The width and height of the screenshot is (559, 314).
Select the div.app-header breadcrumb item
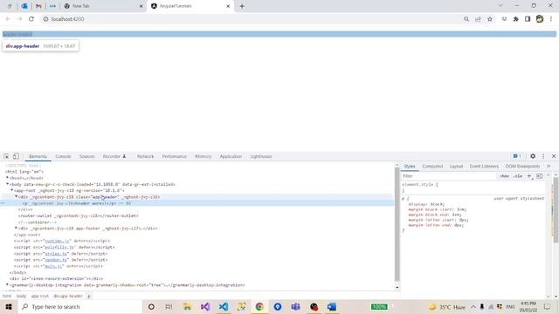pos(68,297)
